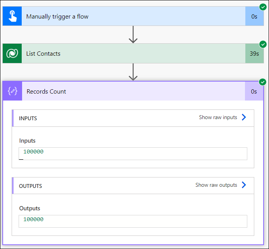This screenshot has height=249, width=269.
Task: Click the manual trigger hand icon
Action: tap(12, 16)
